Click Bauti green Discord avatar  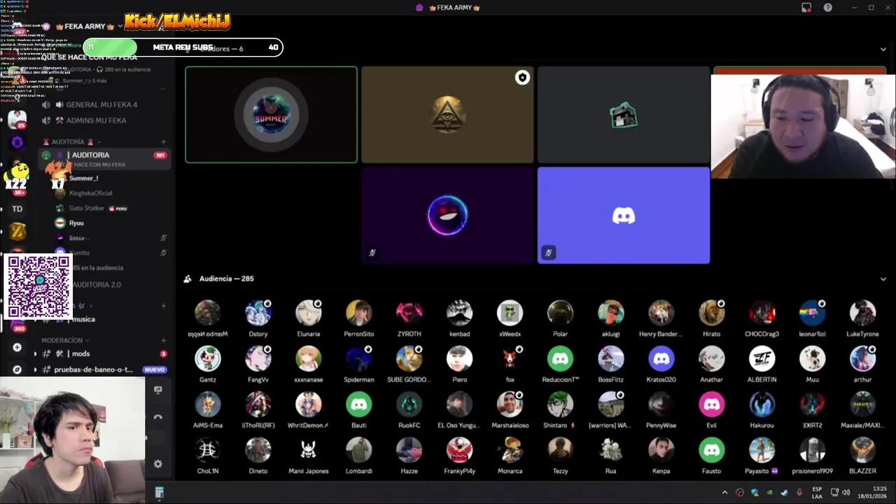[358, 405]
